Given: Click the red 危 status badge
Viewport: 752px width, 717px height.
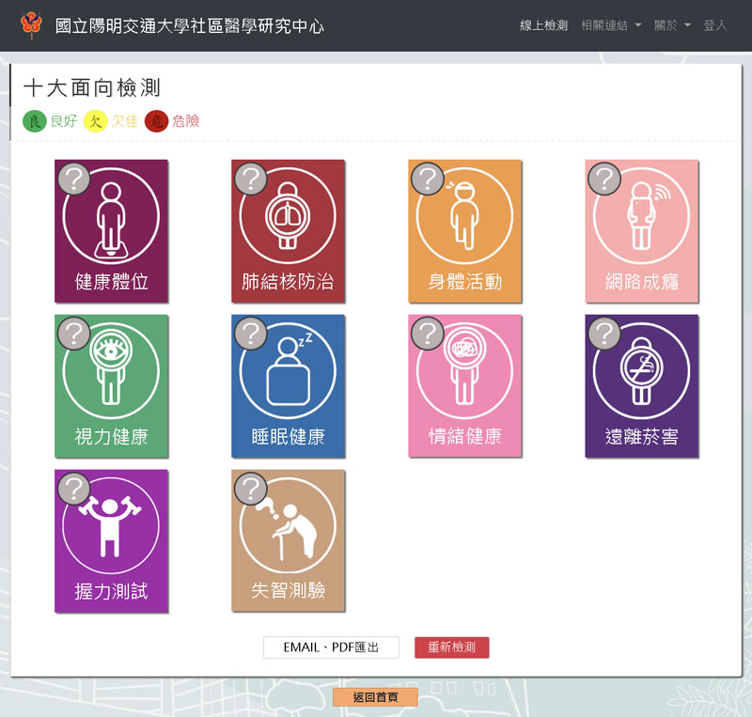Looking at the screenshot, I should click(156, 121).
